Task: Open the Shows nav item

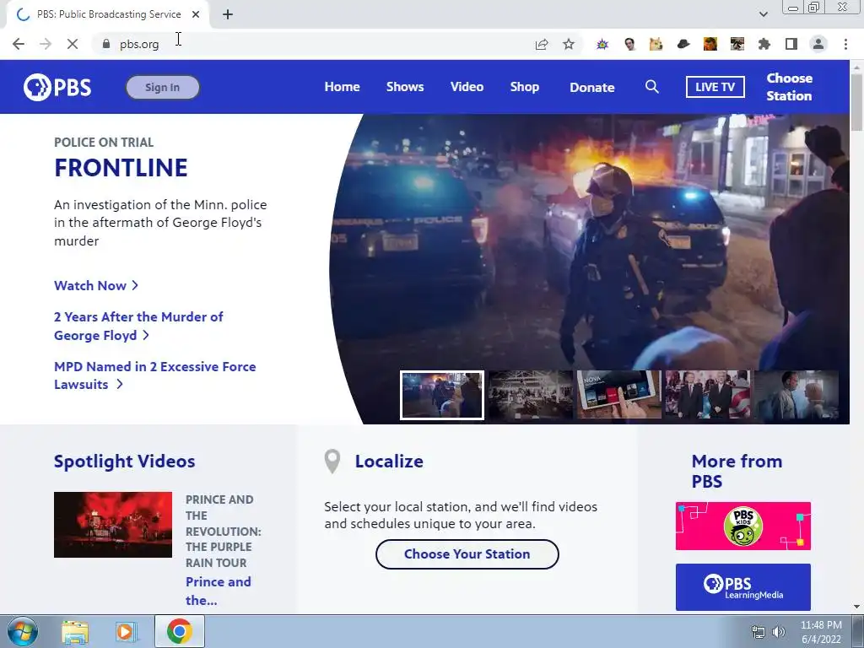Action: point(405,87)
